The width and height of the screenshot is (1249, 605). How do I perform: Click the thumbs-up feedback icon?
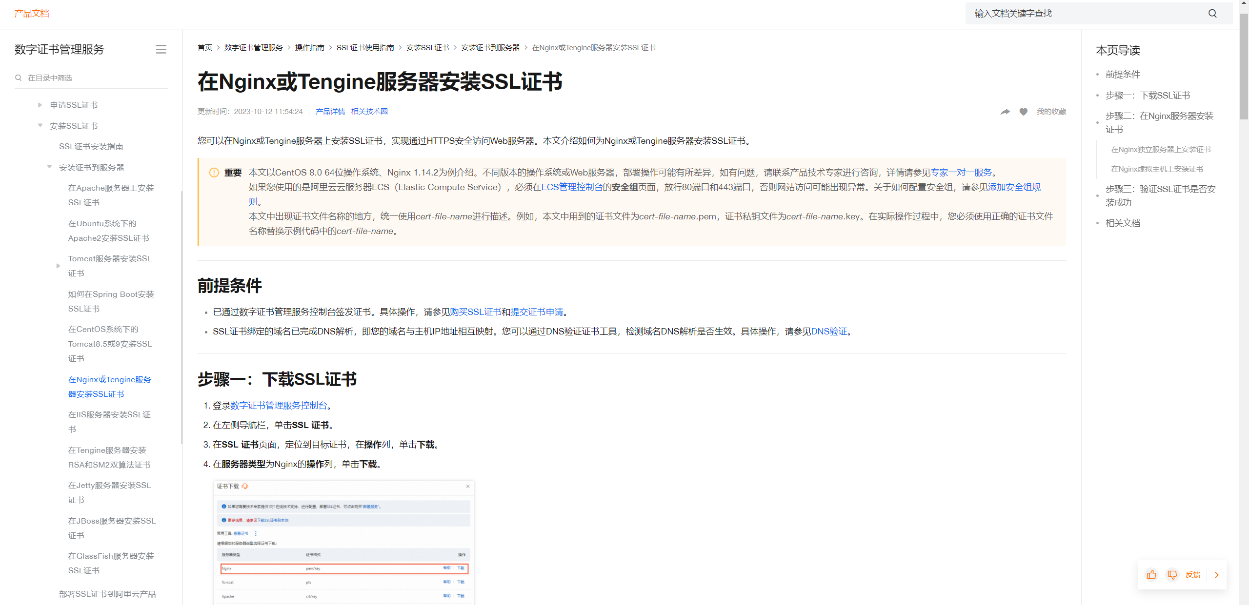(1151, 574)
